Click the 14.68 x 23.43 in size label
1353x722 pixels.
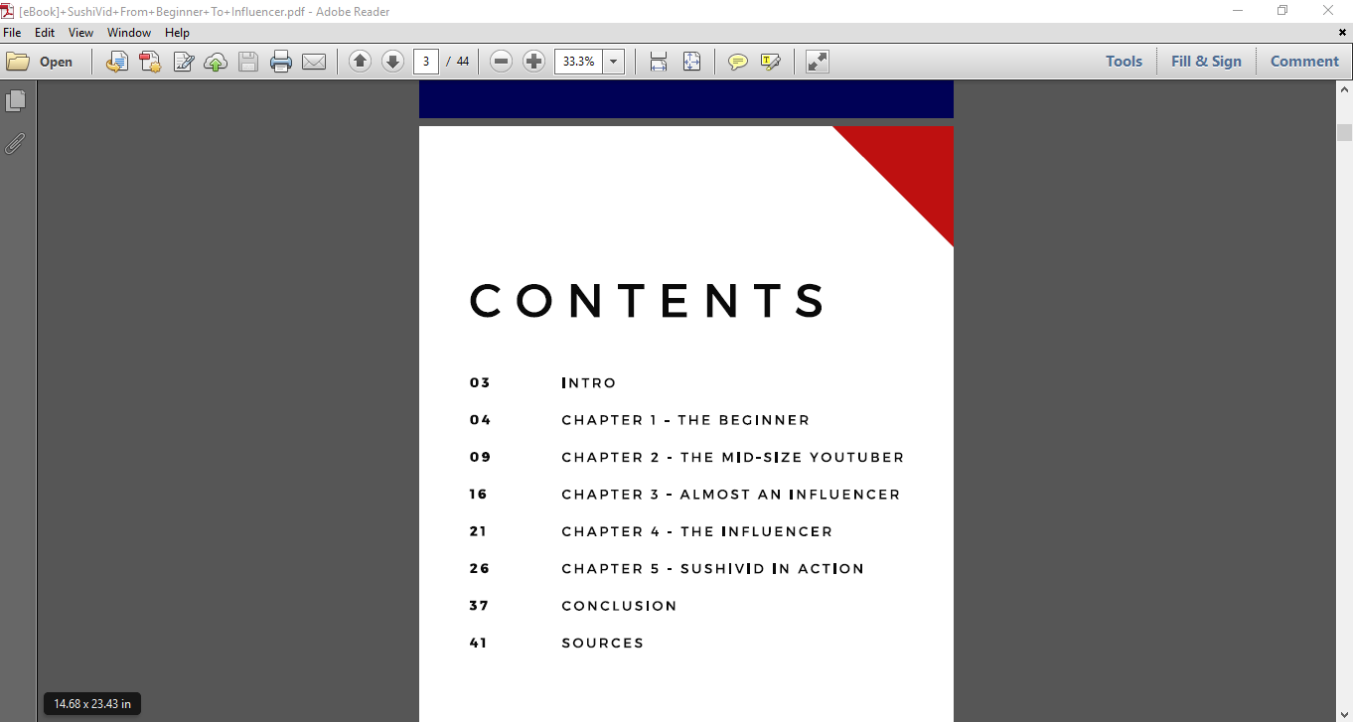(x=92, y=704)
